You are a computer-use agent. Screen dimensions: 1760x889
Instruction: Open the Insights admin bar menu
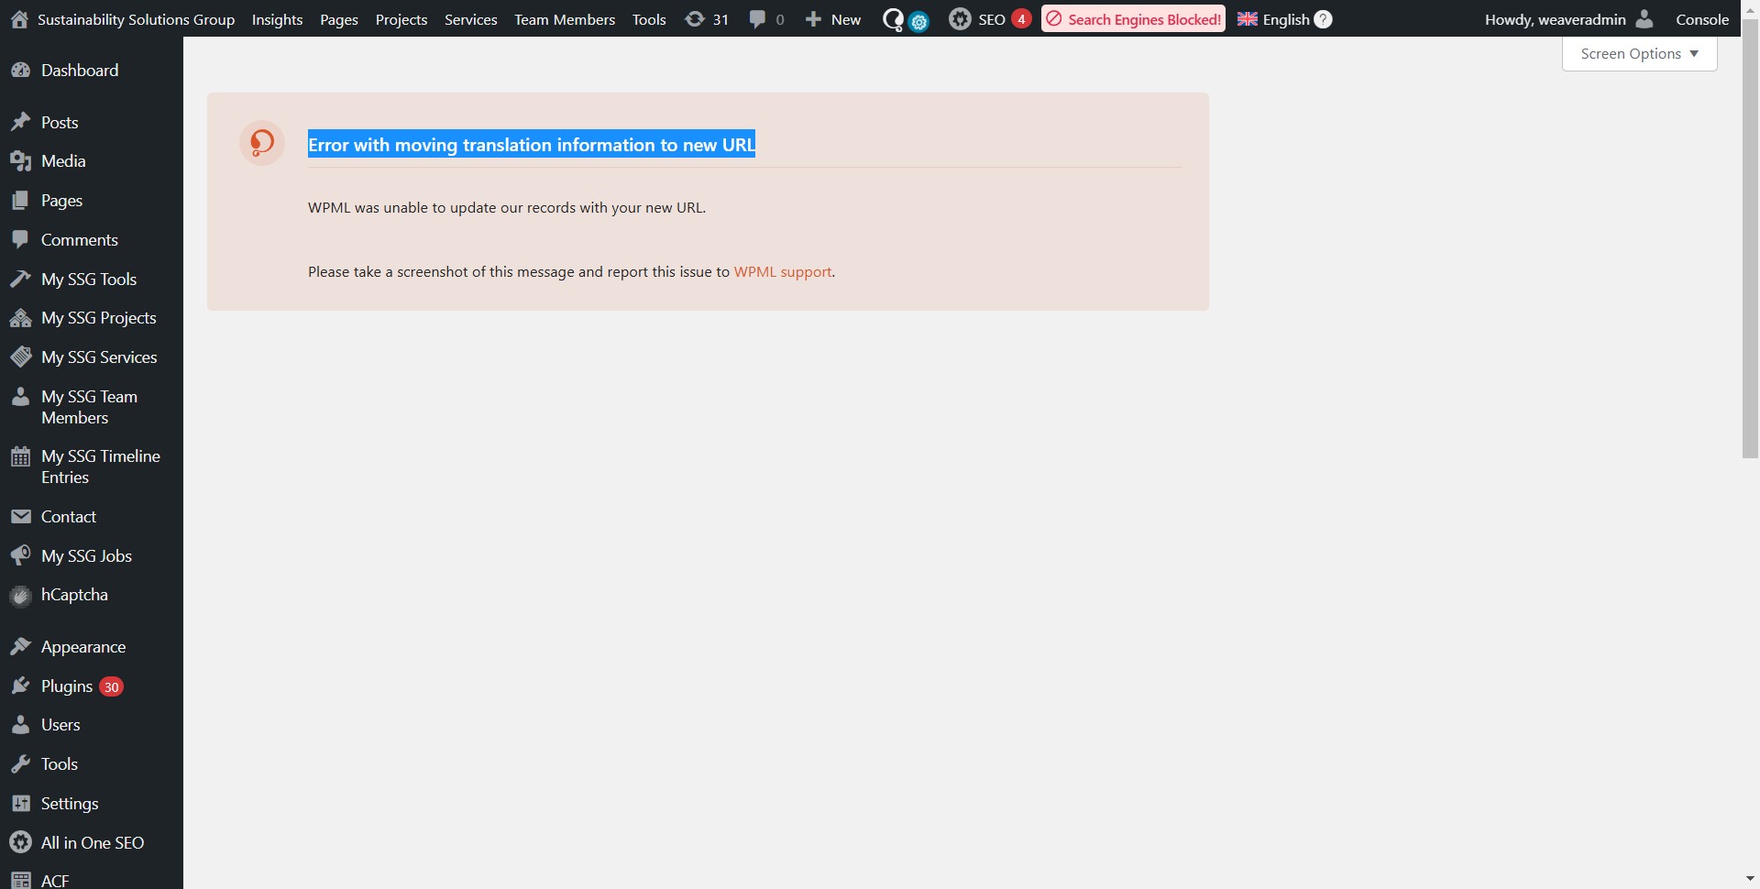[x=277, y=19]
